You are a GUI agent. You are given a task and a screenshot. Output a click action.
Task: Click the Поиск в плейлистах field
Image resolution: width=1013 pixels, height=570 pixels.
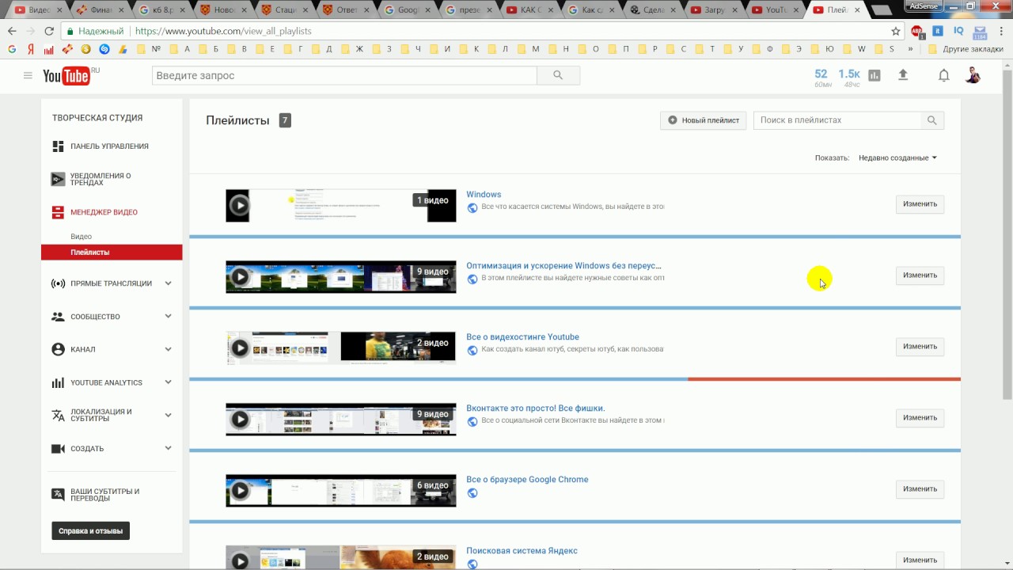click(x=837, y=120)
